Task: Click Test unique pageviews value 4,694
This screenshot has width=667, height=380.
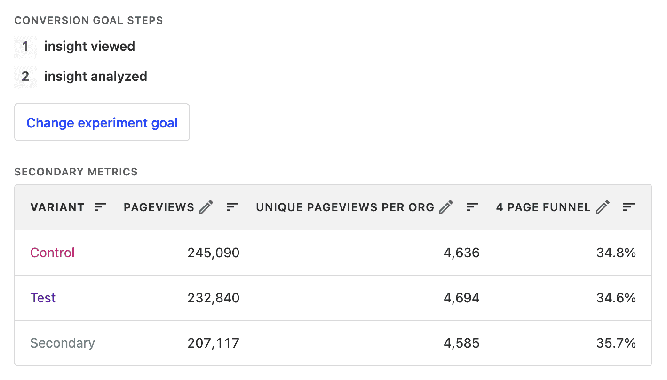Action: pos(461,298)
